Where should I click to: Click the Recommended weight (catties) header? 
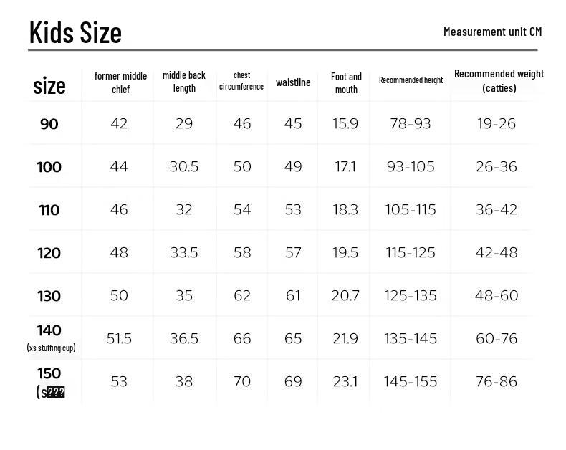[499, 80]
